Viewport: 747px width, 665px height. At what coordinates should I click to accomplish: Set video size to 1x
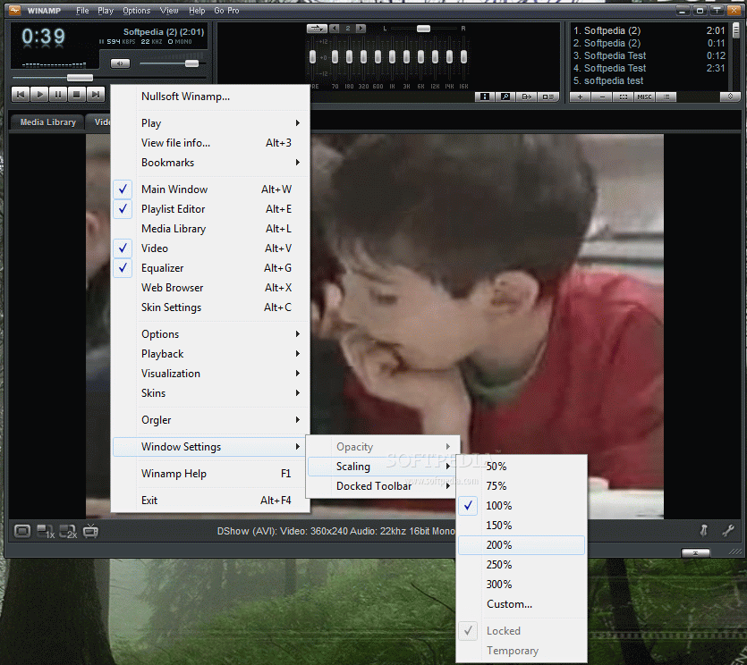(46, 531)
